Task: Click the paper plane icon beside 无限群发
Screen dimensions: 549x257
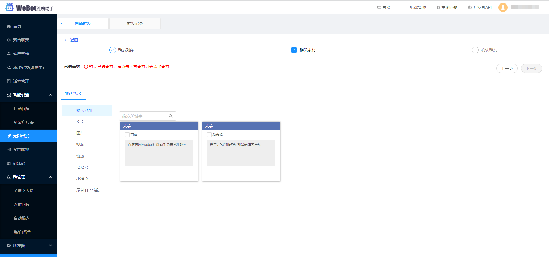Action: [9, 136]
